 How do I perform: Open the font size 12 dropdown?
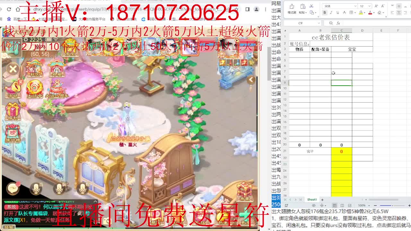click(x=370, y=6)
